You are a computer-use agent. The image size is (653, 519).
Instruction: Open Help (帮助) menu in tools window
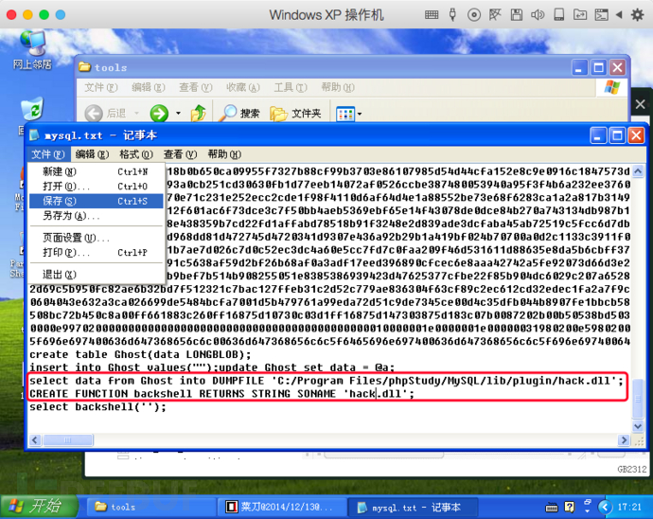337,87
